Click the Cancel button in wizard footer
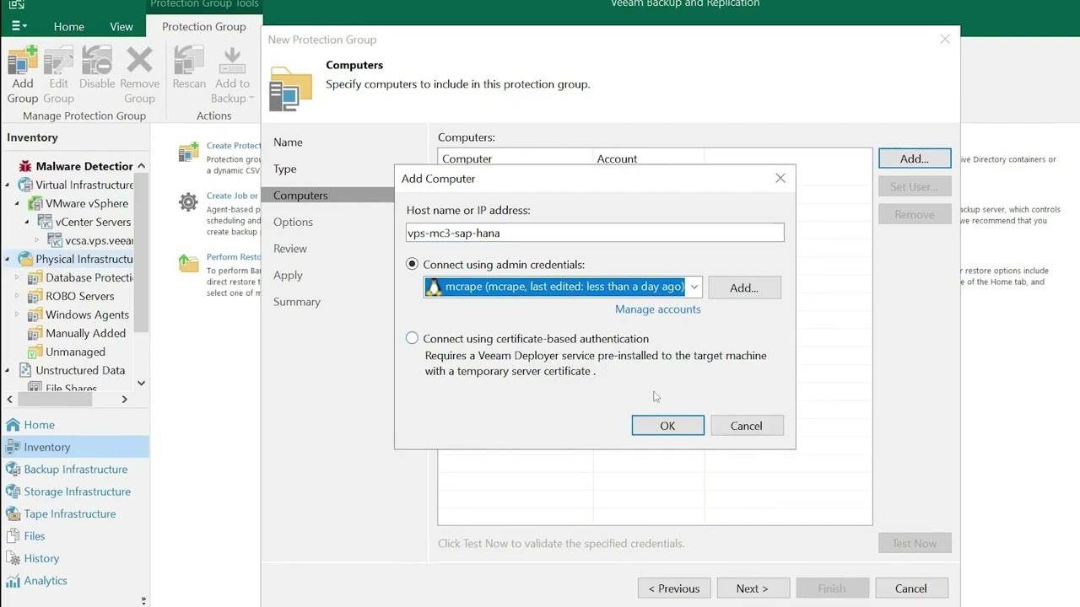 [x=911, y=588]
